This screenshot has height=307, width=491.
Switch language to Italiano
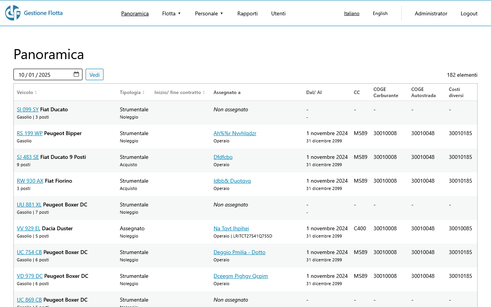(352, 13)
